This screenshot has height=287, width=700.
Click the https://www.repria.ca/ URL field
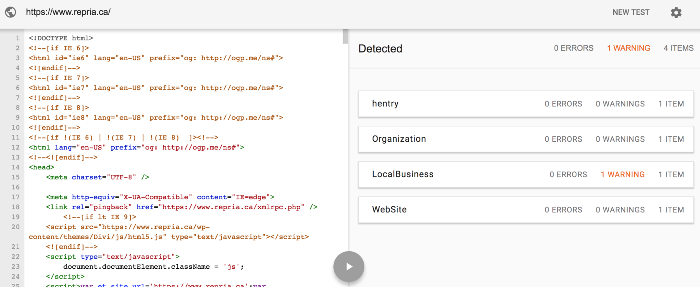pyautogui.click(x=68, y=12)
